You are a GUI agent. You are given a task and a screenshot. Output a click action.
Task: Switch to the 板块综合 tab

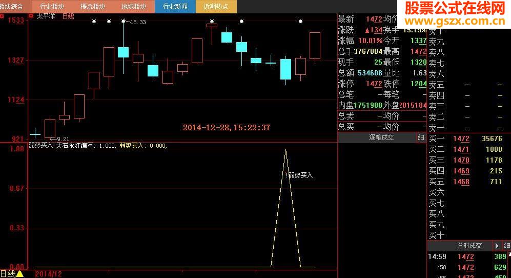click(12, 7)
